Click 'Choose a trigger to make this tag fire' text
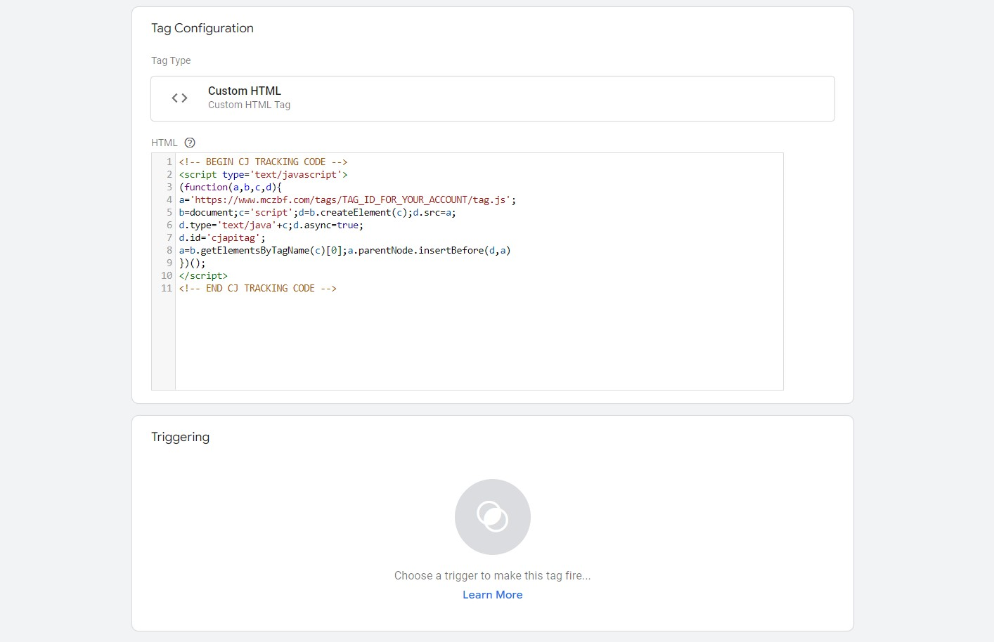The height and width of the screenshot is (642, 994). click(x=493, y=576)
